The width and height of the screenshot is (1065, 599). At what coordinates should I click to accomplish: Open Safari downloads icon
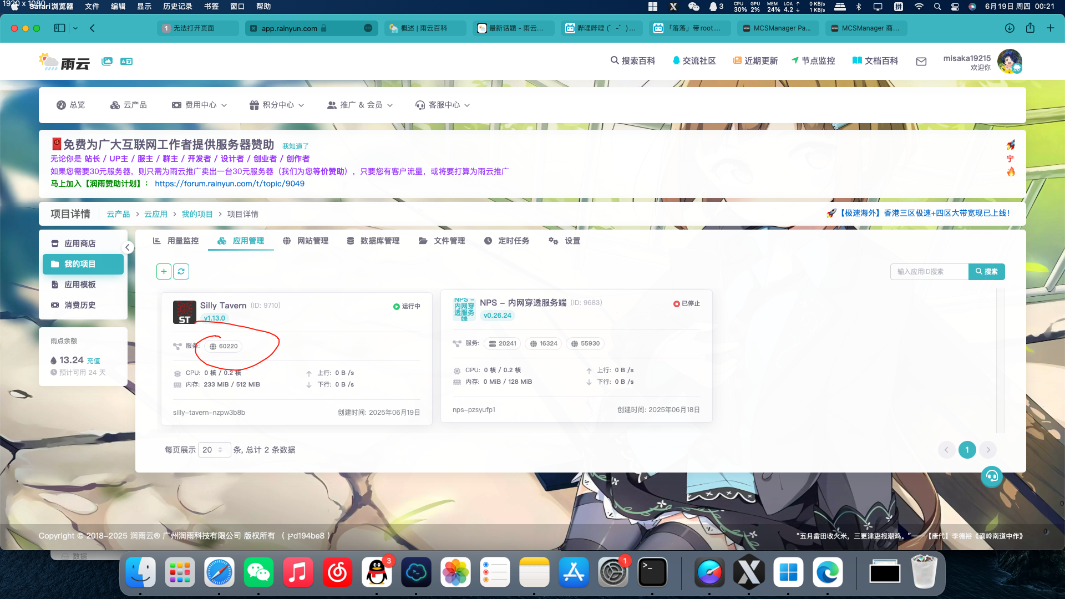coord(1010,28)
